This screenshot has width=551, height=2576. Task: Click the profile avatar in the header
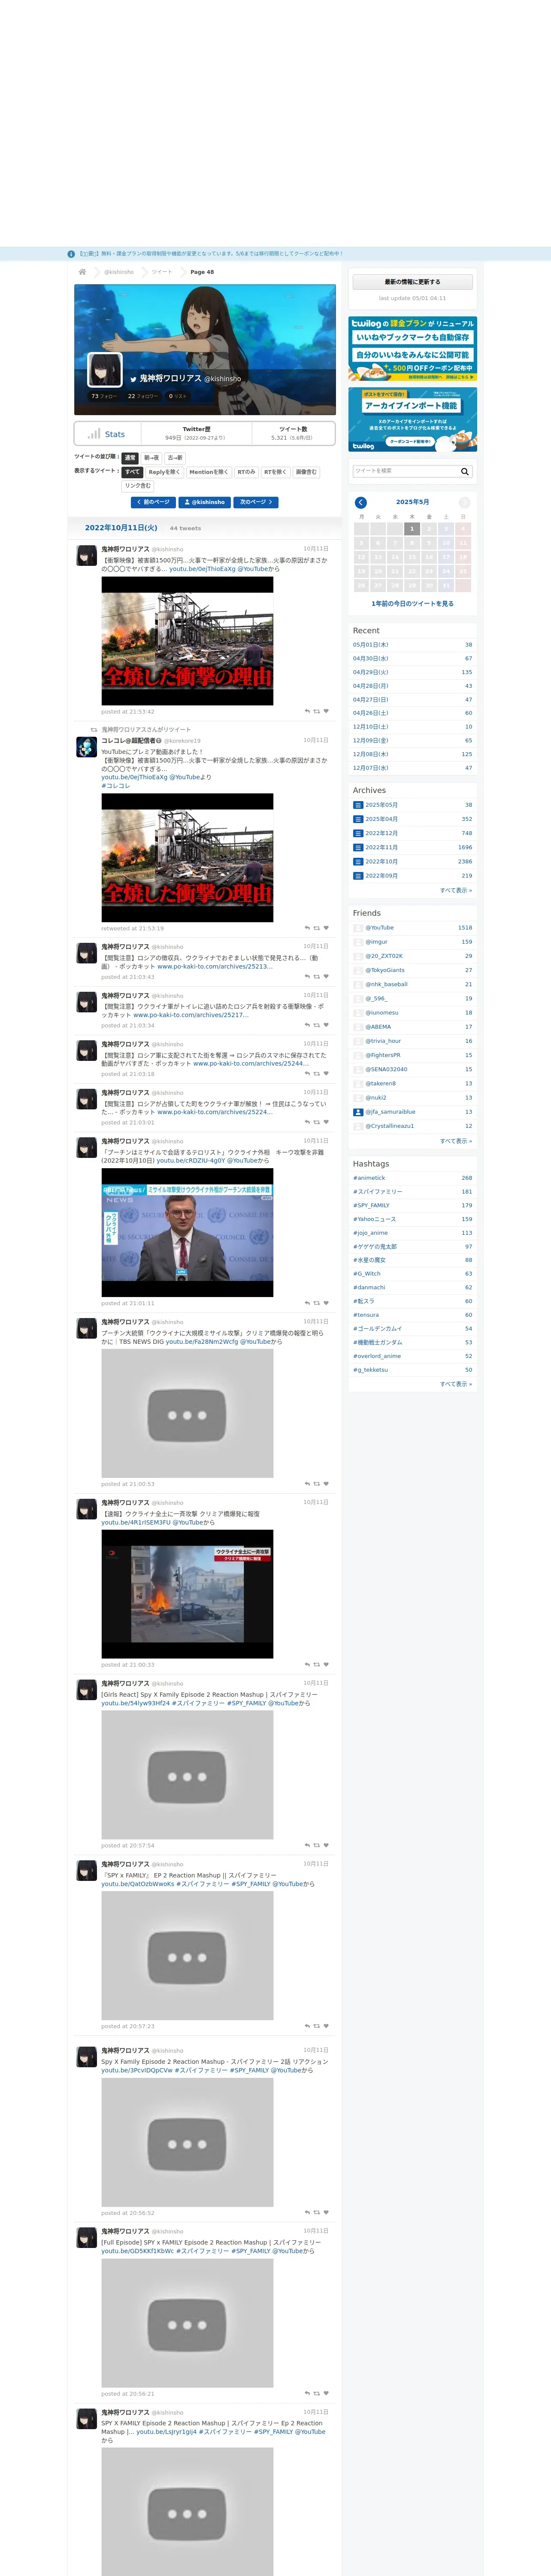(x=105, y=370)
